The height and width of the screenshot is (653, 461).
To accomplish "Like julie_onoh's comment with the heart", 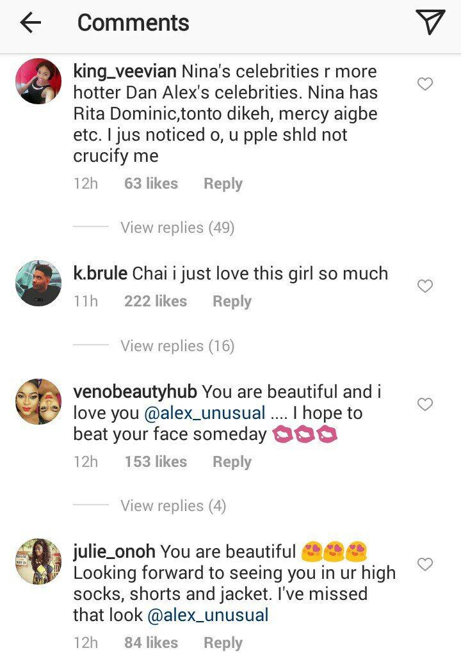I will coord(425,564).
